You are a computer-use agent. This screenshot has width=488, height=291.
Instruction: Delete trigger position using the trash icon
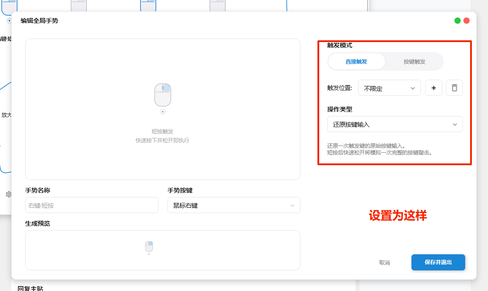point(454,88)
